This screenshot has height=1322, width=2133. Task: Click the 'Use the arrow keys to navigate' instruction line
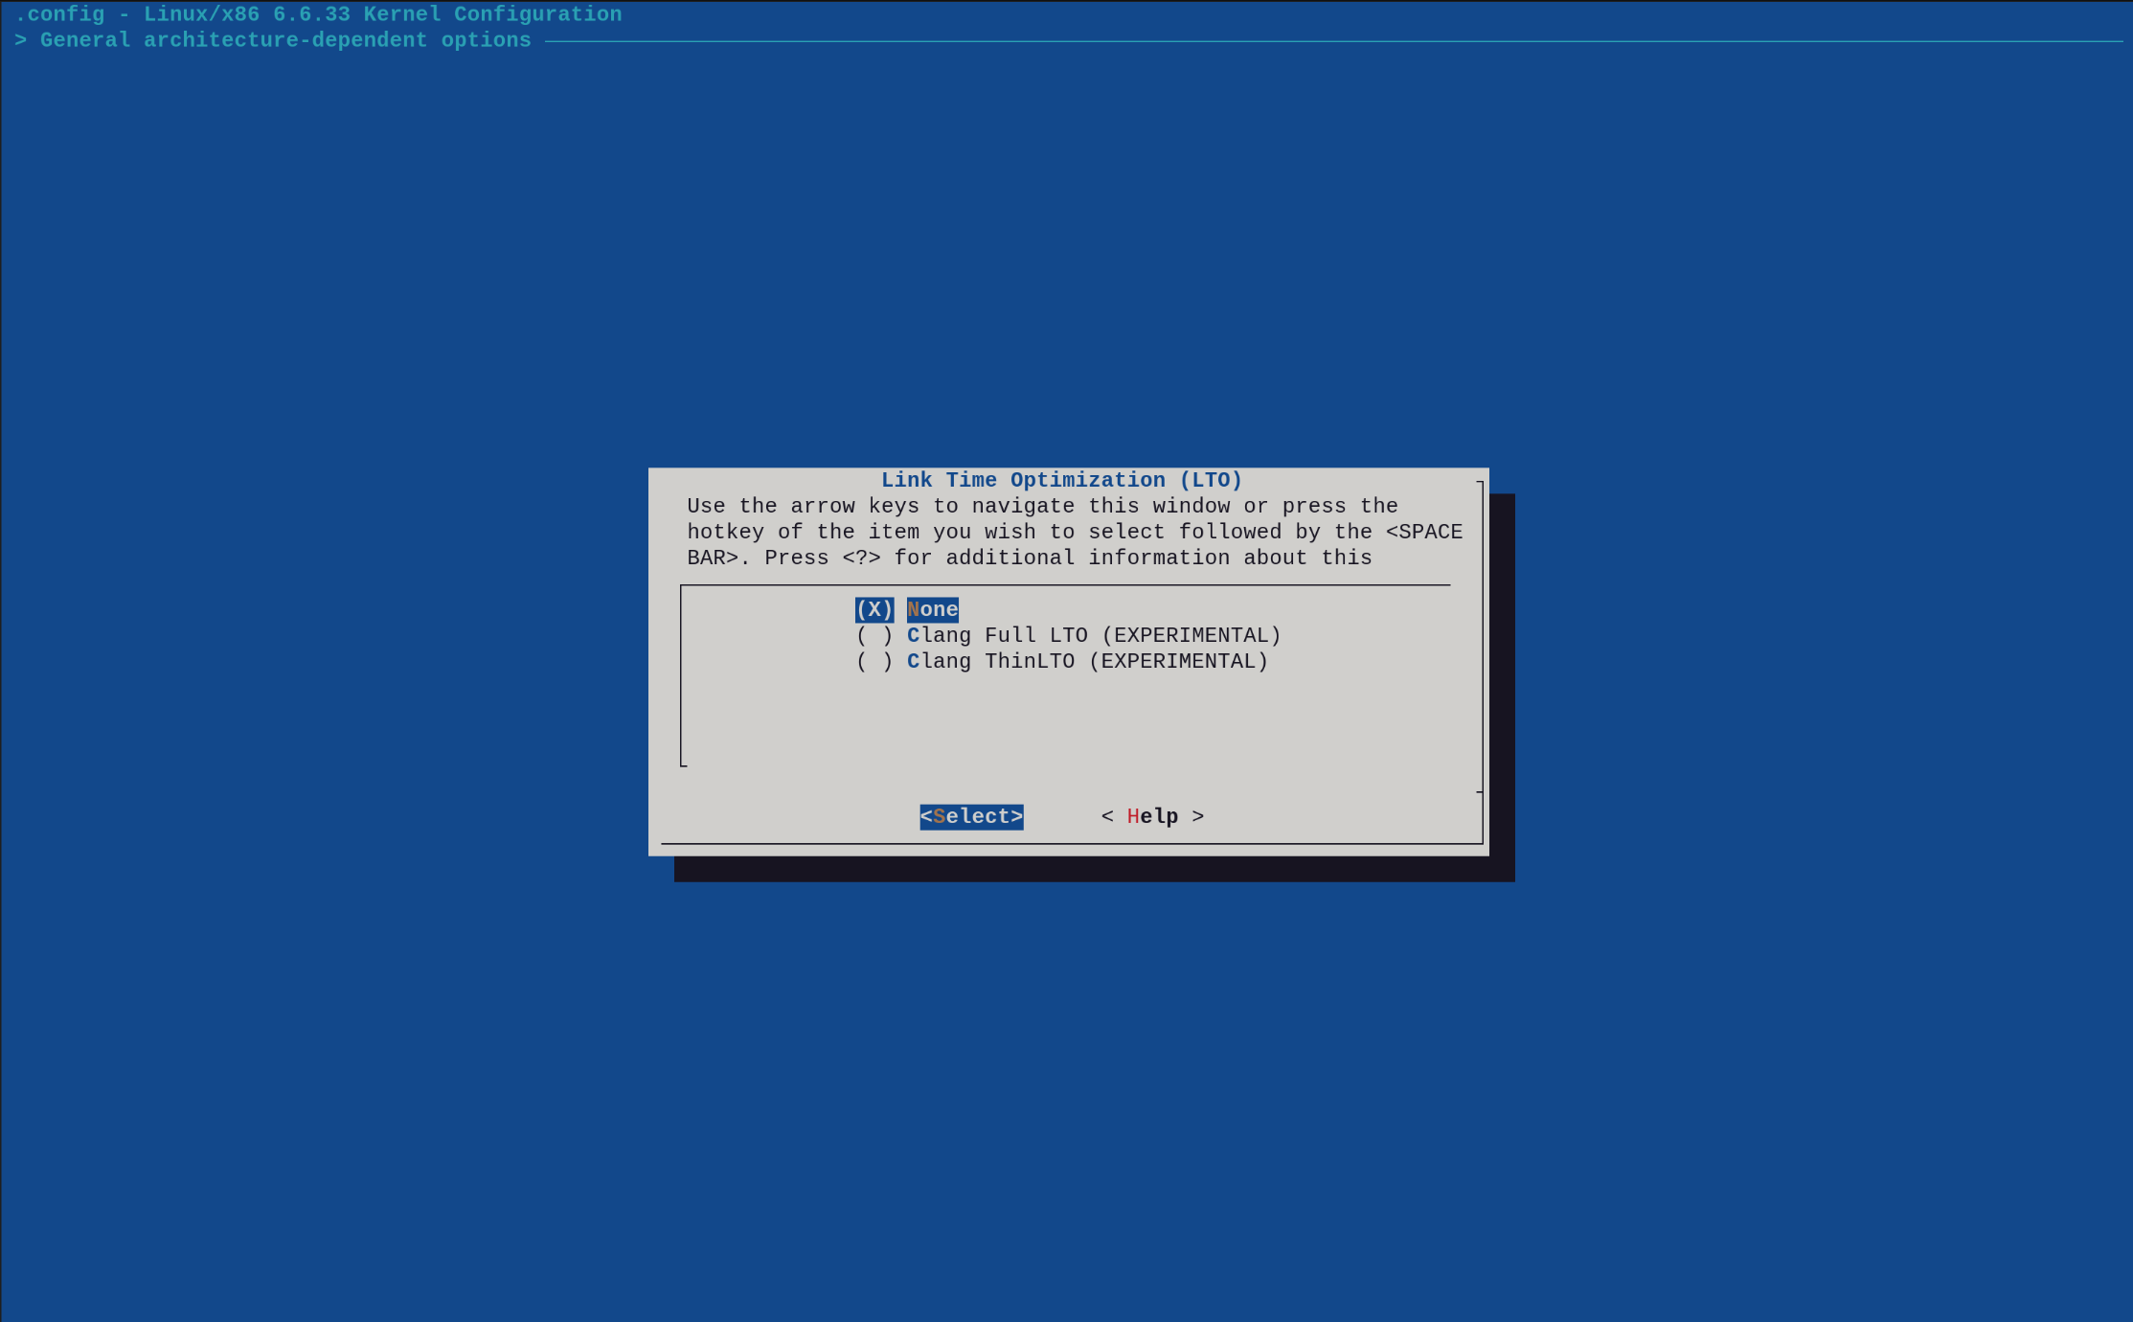[x=1042, y=507]
